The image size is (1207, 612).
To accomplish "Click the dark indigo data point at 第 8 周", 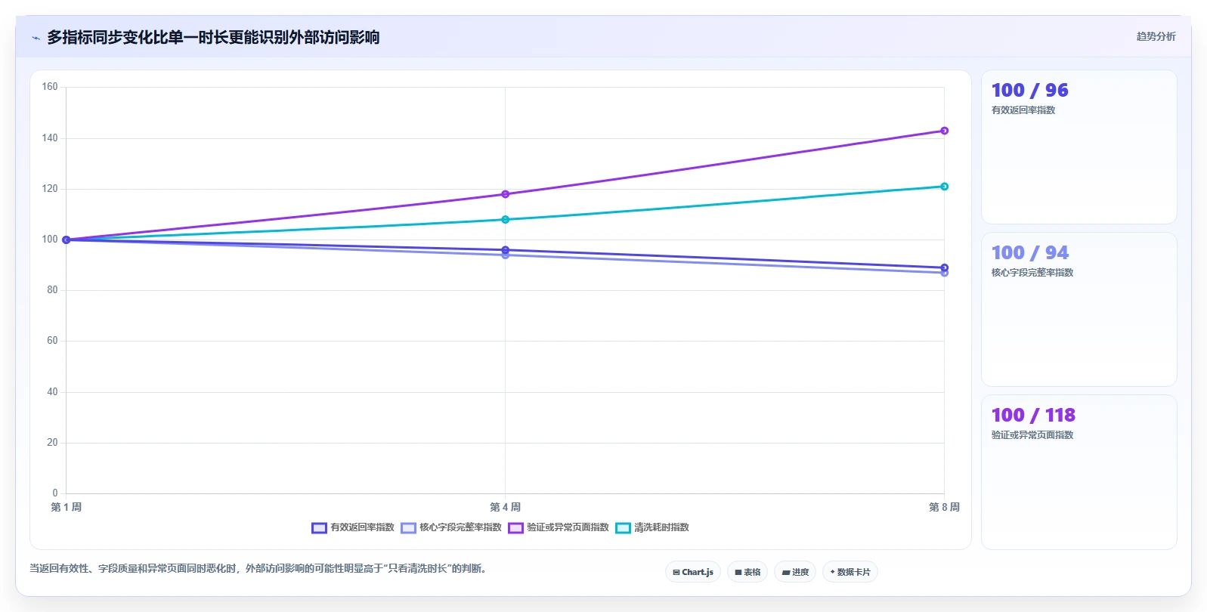I will click(x=944, y=267).
